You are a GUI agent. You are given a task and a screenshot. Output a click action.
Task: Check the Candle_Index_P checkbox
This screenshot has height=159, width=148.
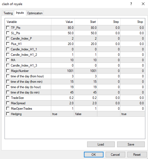coord(8,38)
